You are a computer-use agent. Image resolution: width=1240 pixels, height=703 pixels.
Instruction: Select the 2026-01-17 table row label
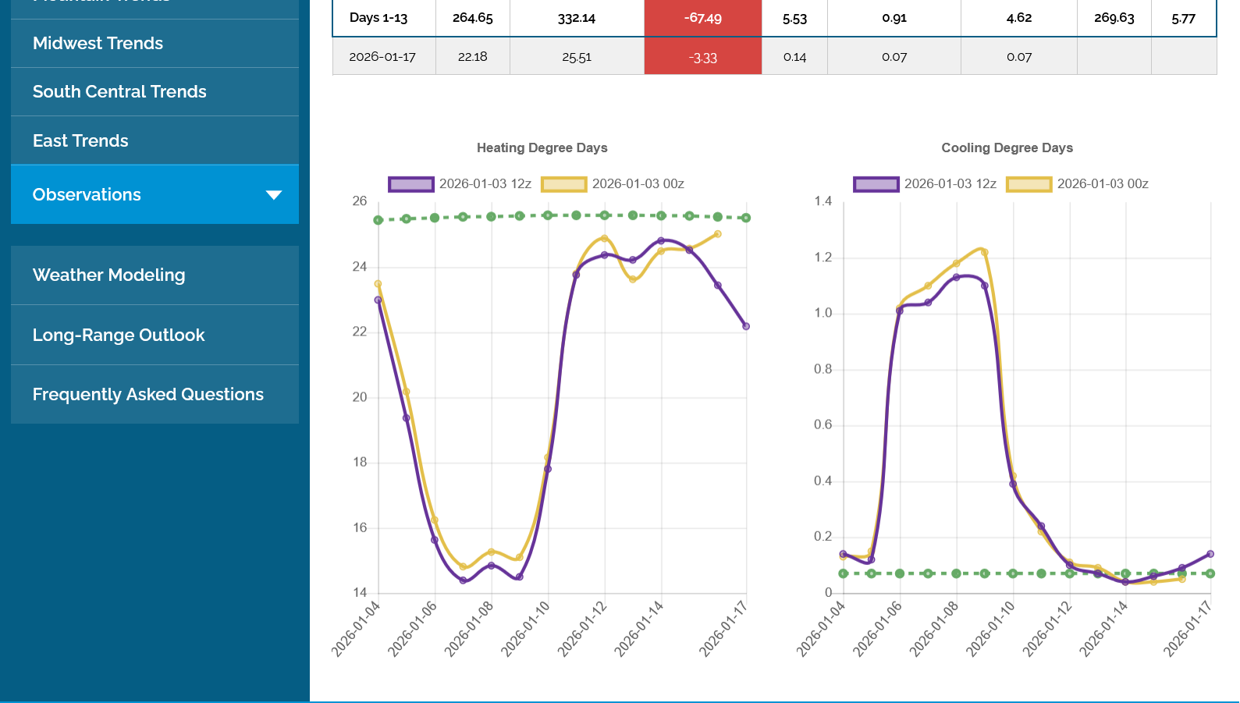coord(382,57)
